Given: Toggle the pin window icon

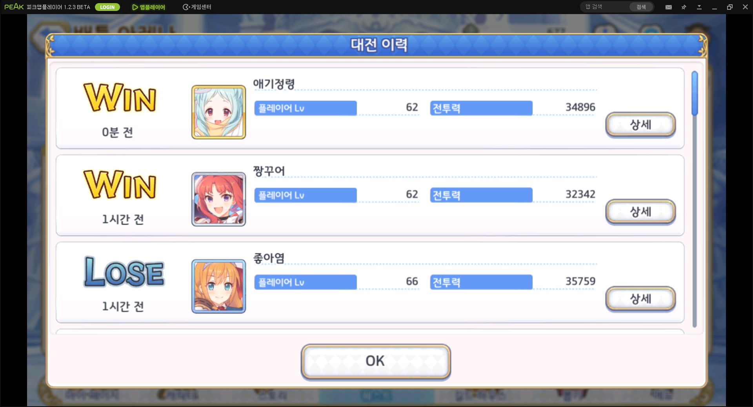Looking at the screenshot, I should coord(684,7).
